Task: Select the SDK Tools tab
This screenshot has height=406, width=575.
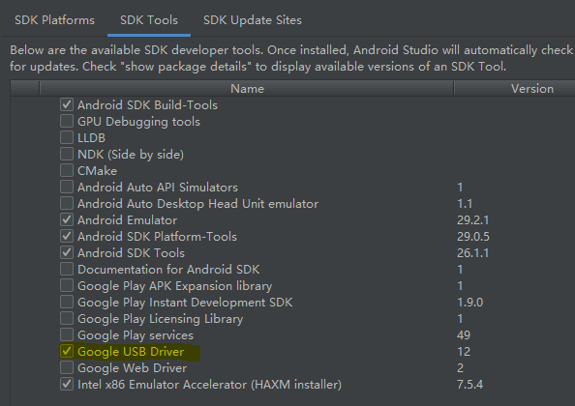Action: point(149,19)
